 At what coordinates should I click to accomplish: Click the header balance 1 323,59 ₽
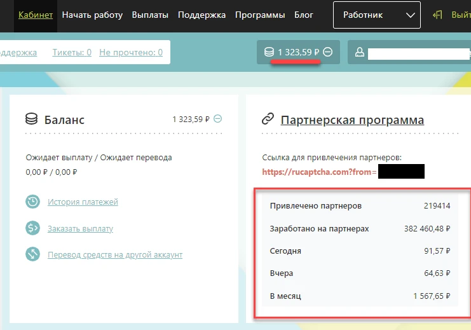[298, 52]
